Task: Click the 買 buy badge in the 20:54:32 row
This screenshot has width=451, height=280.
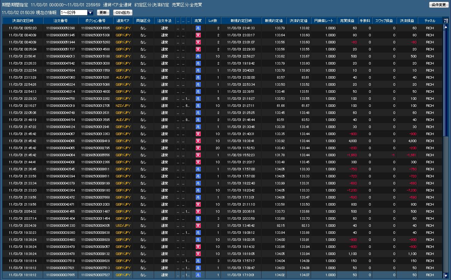Action: pos(198,211)
